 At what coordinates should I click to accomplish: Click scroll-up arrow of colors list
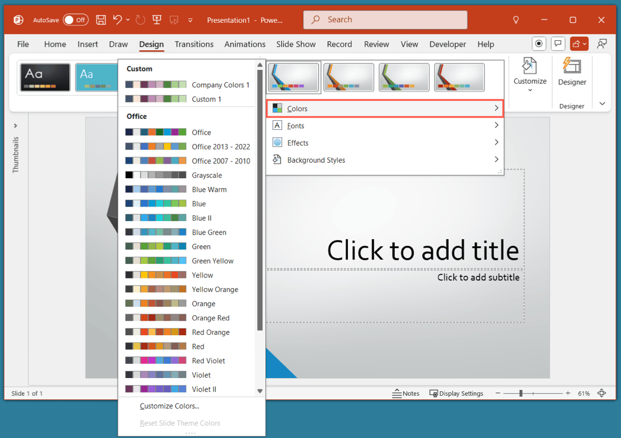260,65
